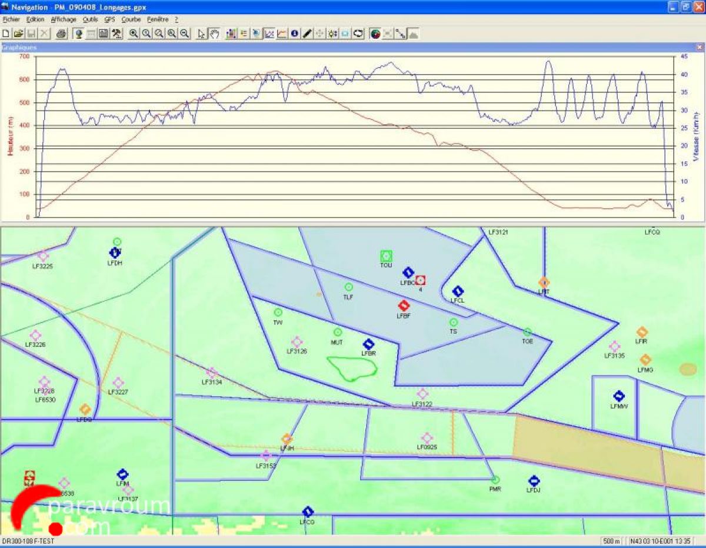Viewport: 706px width, 548px height.
Task: Select the LFBO airport marker
Action: tap(408, 273)
